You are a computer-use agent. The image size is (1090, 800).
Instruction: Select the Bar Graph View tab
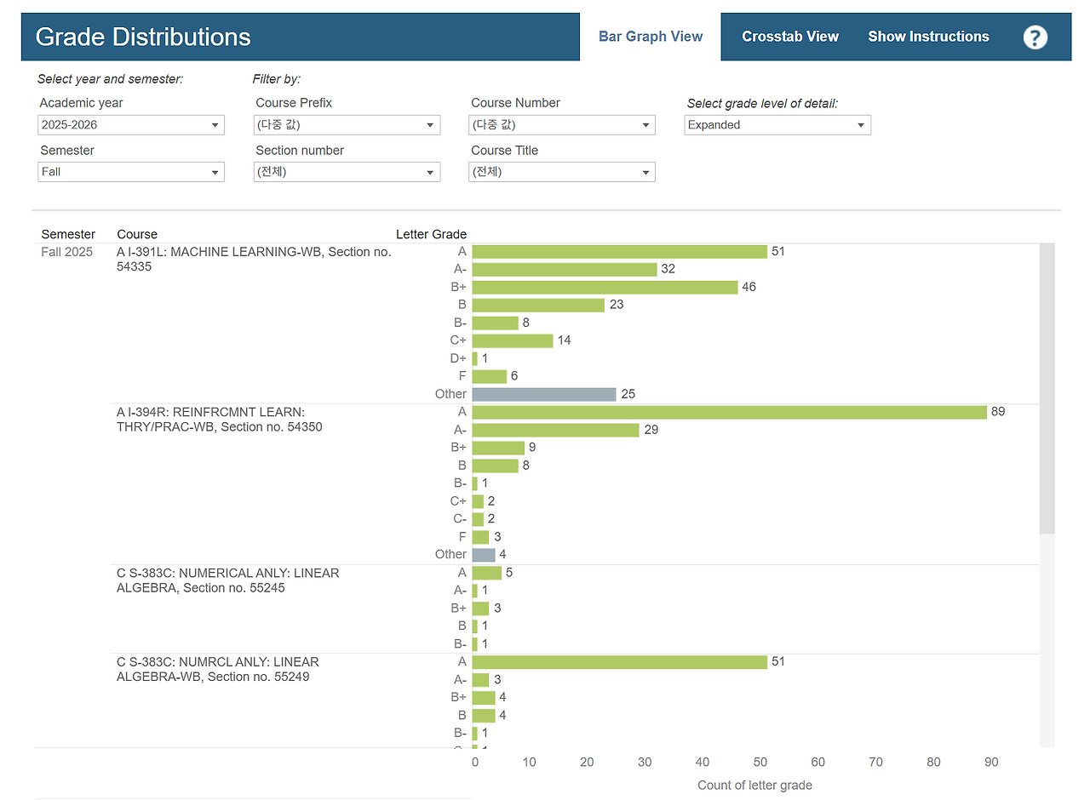click(651, 37)
